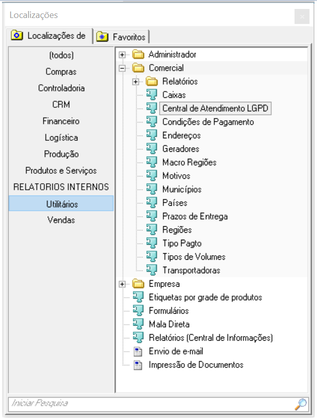Choose the Vendas category
The image size is (317, 419).
(61, 220)
